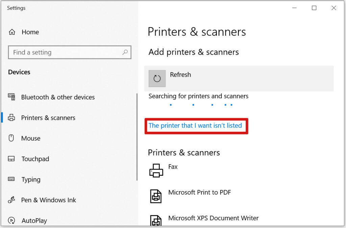Select the Fax printer icon

(156, 171)
